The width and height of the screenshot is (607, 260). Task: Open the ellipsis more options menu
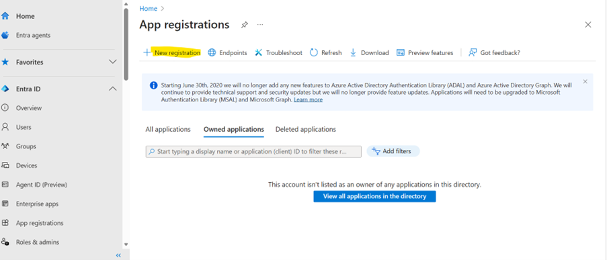tap(260, 25)
